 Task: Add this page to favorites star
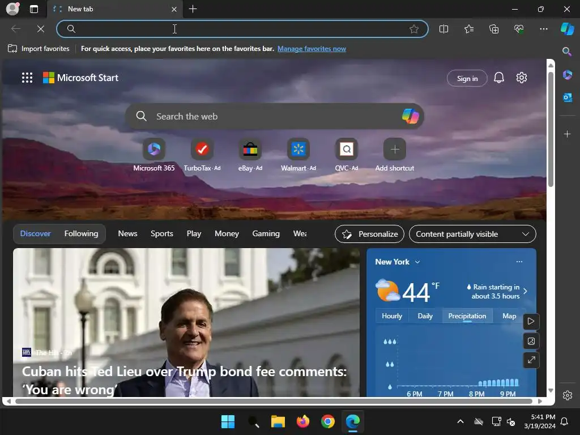(x=414, y=29)
